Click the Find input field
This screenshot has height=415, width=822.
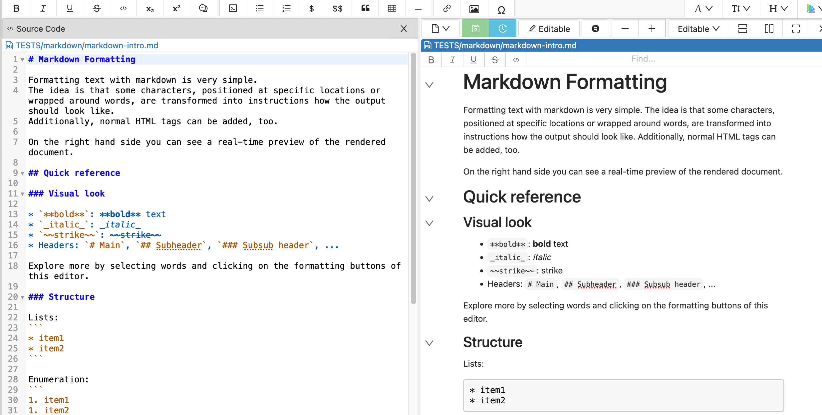tap(643, 59)
